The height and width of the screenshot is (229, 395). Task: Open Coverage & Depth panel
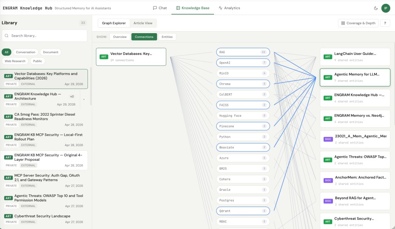click(x=358, y=23)
